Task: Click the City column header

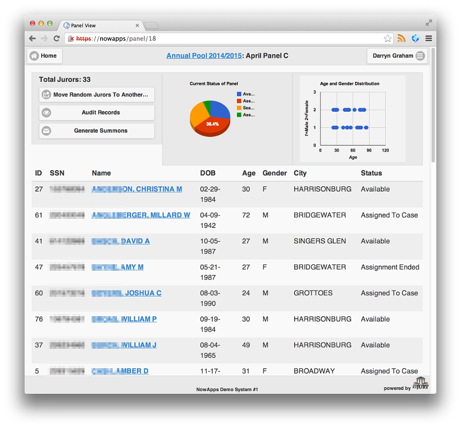Action: coord(300,173)
